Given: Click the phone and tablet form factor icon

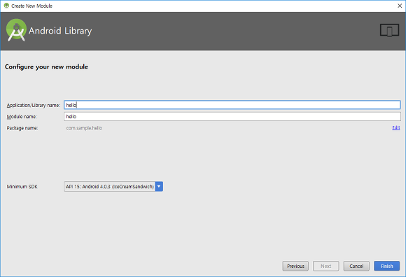Looking at the screenshot, I should pos(389,30).
